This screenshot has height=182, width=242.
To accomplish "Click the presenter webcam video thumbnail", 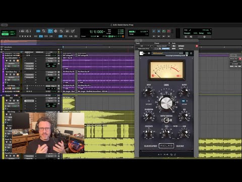I will [48, 133].
